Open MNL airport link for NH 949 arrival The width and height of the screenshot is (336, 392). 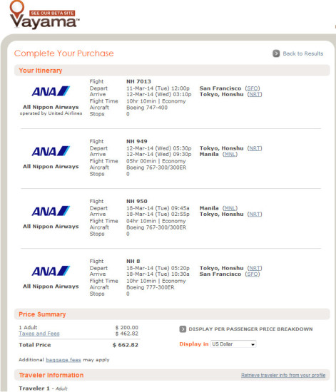[230, 154]
